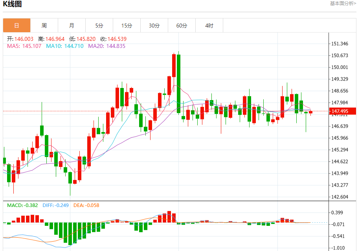Screen dimensions: 358x251
Task: Click the 145.294 price axis label
Action: (x=340, y=150)
